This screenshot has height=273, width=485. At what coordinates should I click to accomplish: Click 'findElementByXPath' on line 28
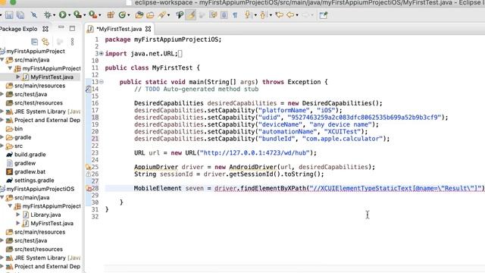273,188
